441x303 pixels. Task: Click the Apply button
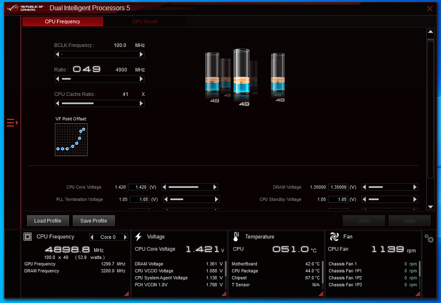(410, 221)
